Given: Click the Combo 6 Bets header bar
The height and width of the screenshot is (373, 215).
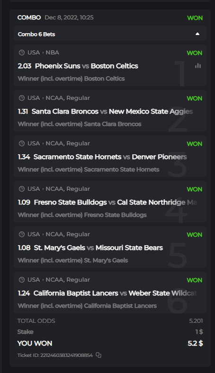Looking at the screenshot, I should 110,34.
